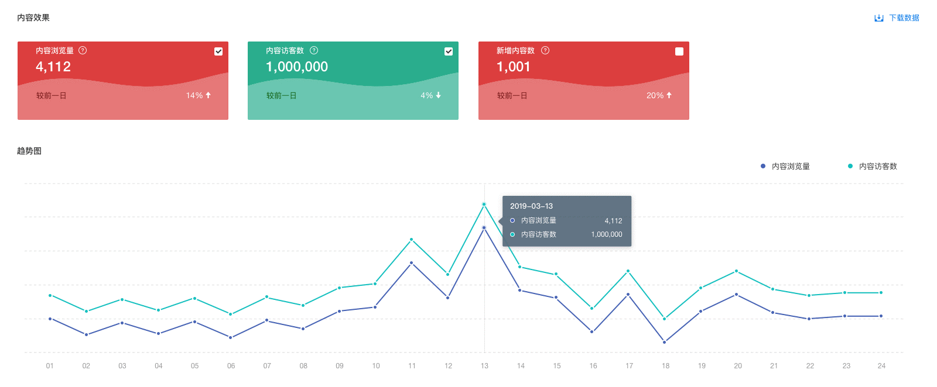Click x-axis label 18
937x387 pixels.
coord(666,366)
